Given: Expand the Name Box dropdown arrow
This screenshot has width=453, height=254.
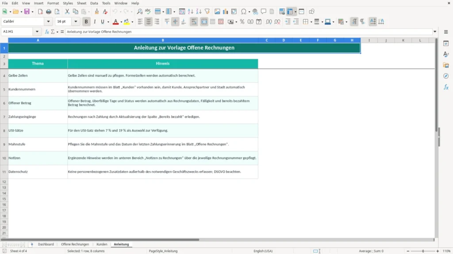Looking at the screenshot, I should 37,32.
